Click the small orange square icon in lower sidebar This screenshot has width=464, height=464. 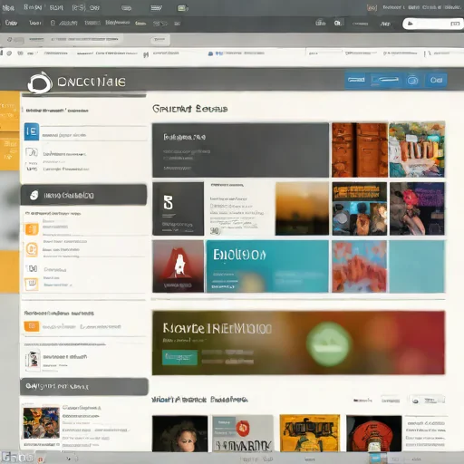[x=32, y=326]
